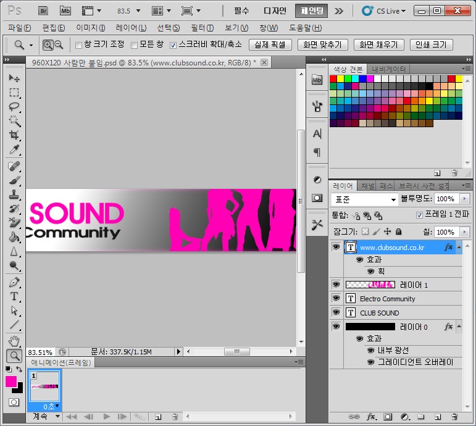Select the Path Selection tool
476x426 pixels.
tap(14, 311)
